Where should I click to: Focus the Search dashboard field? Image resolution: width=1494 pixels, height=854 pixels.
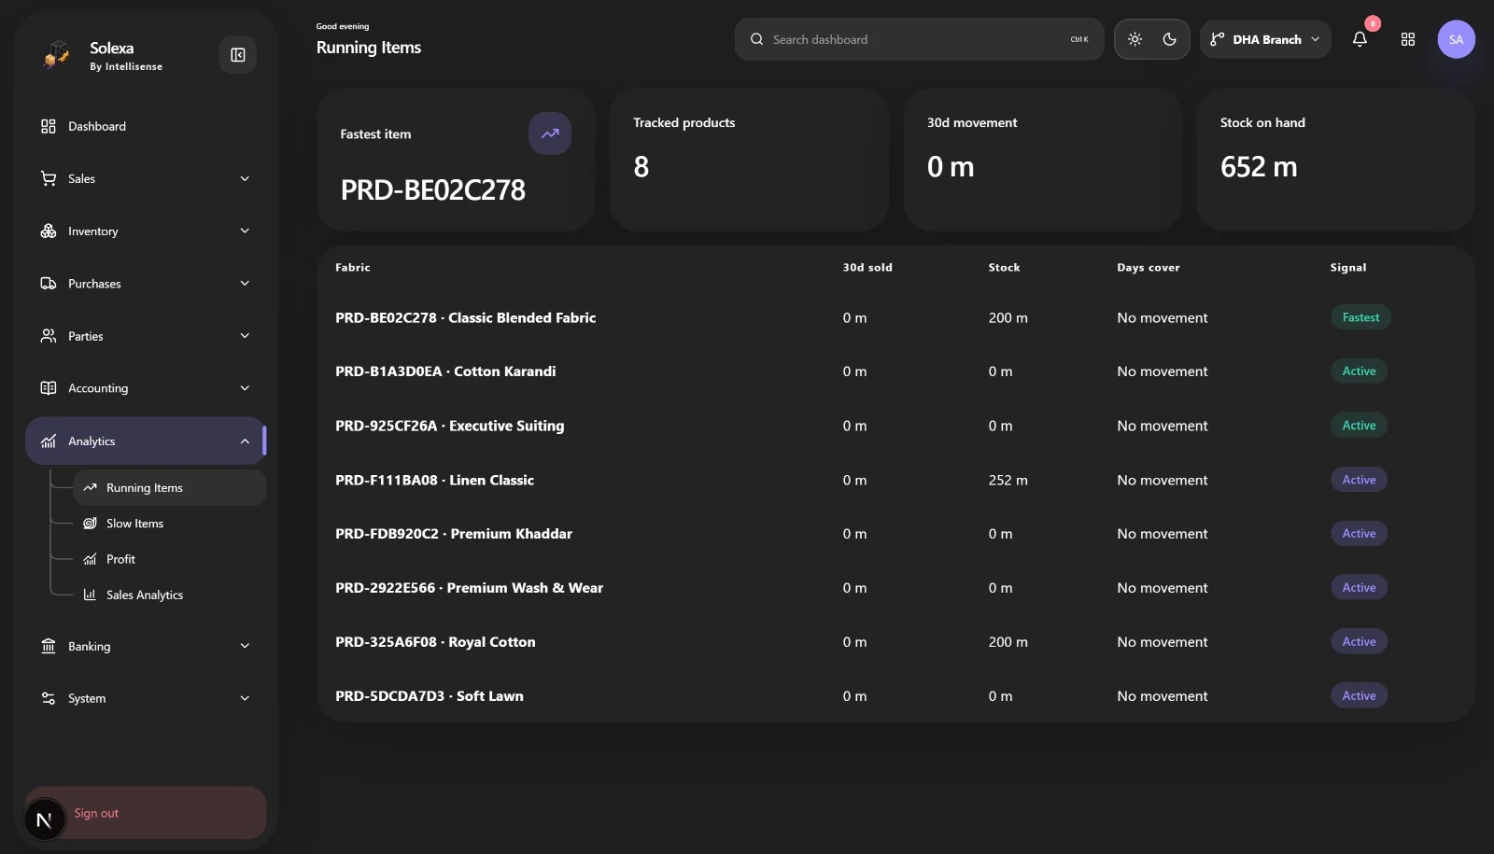(x=919, y=39)
